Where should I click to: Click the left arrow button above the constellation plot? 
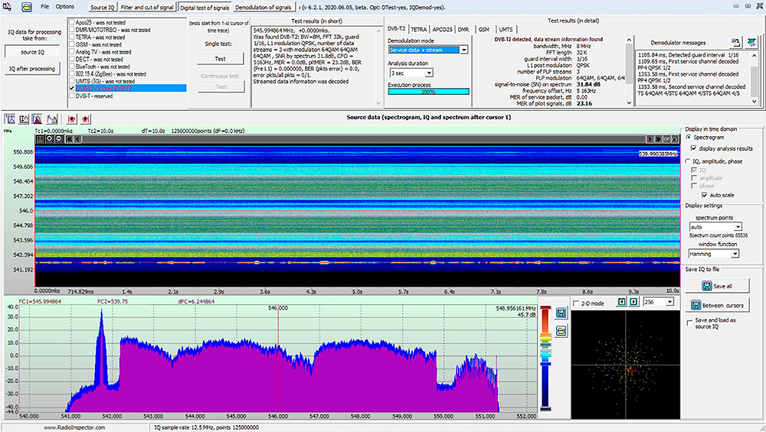pyautogui.click(x=621, y=302)
